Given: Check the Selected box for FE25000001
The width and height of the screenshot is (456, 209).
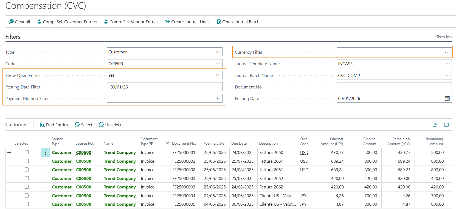Looking at the screenshot, I should click(27, 152).
